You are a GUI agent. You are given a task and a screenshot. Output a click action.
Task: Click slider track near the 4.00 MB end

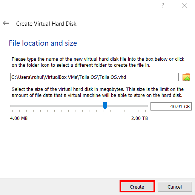(14, 106)
